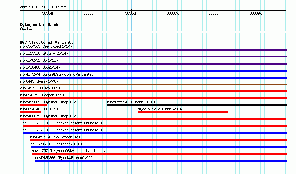This screenshot has width=296, height=174.
Task: Click the right arrow of the ruler
Action: point(286,11)
